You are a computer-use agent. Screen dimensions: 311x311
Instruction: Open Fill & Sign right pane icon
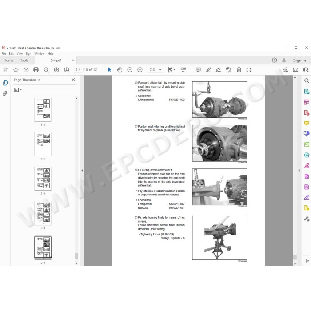(307, 198)
